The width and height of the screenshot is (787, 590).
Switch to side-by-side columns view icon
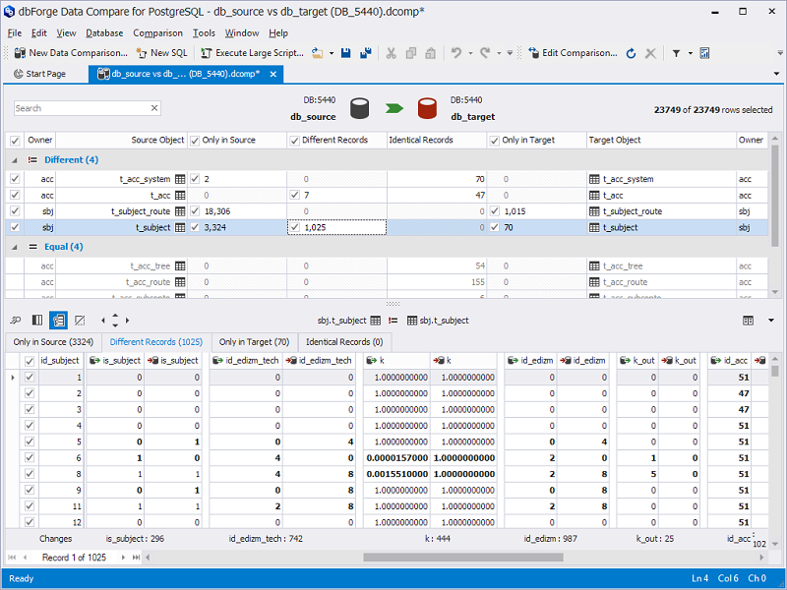point(37,321)
